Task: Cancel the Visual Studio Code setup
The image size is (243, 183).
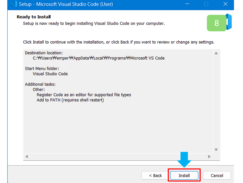Action: [217, 175]
